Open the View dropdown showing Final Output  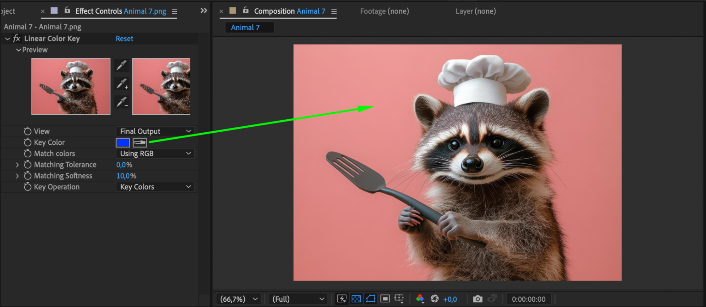pos(155,131)
